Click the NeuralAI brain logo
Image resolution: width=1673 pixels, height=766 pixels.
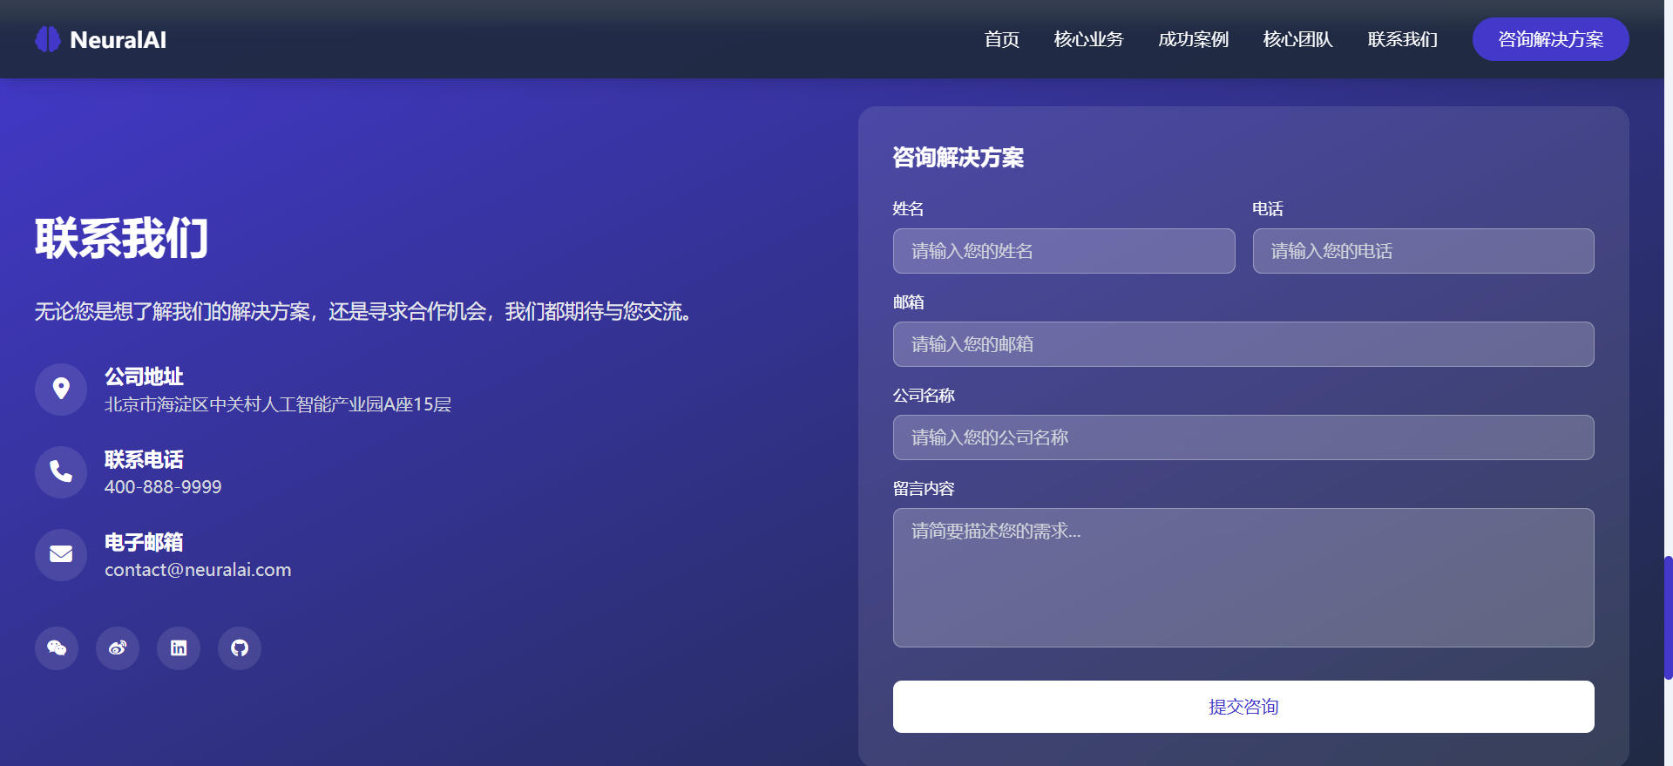pos(48,39)
